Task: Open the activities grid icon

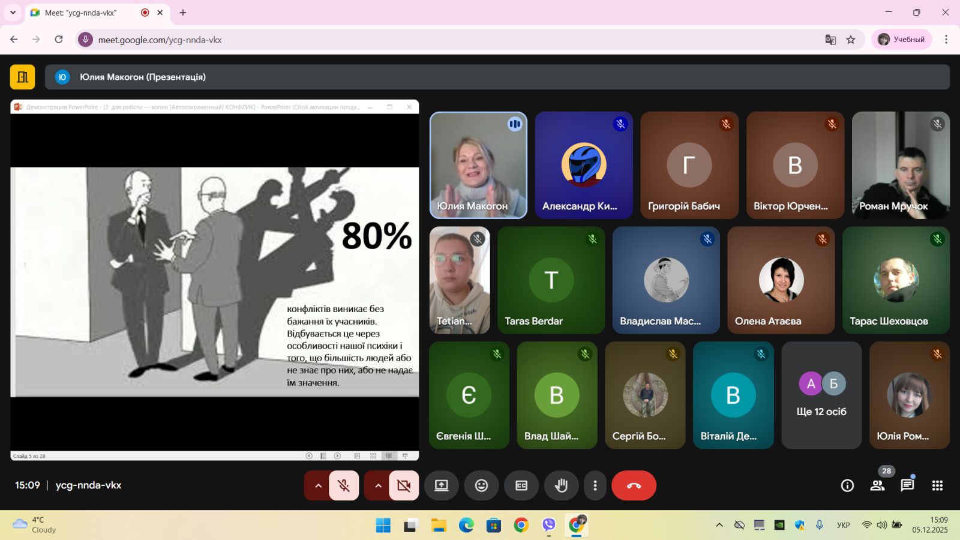Action: (937, 485)
